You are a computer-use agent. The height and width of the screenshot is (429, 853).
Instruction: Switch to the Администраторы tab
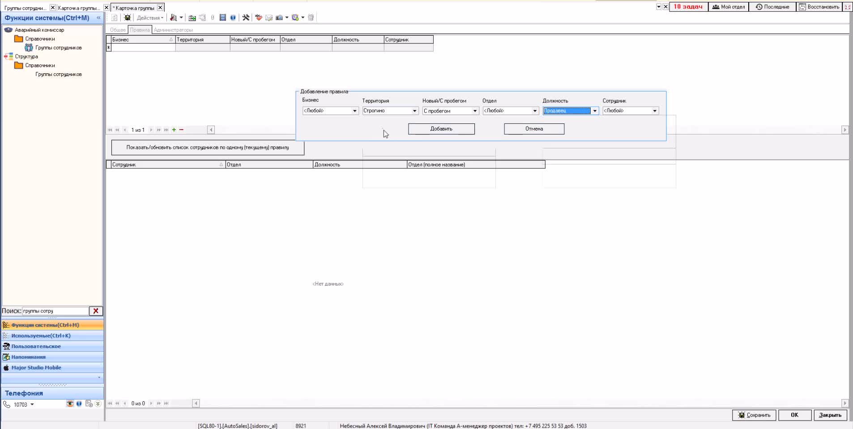point(173,30)
